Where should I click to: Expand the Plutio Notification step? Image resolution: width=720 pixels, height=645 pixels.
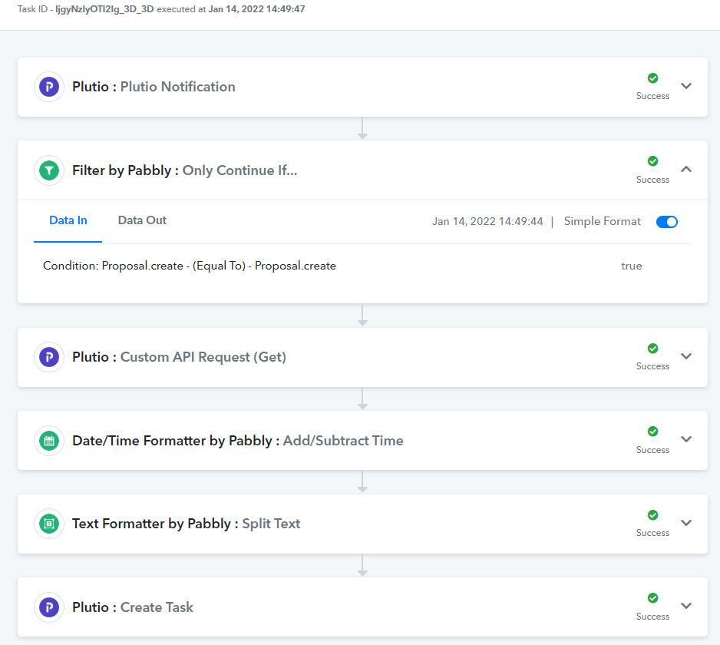686,86
